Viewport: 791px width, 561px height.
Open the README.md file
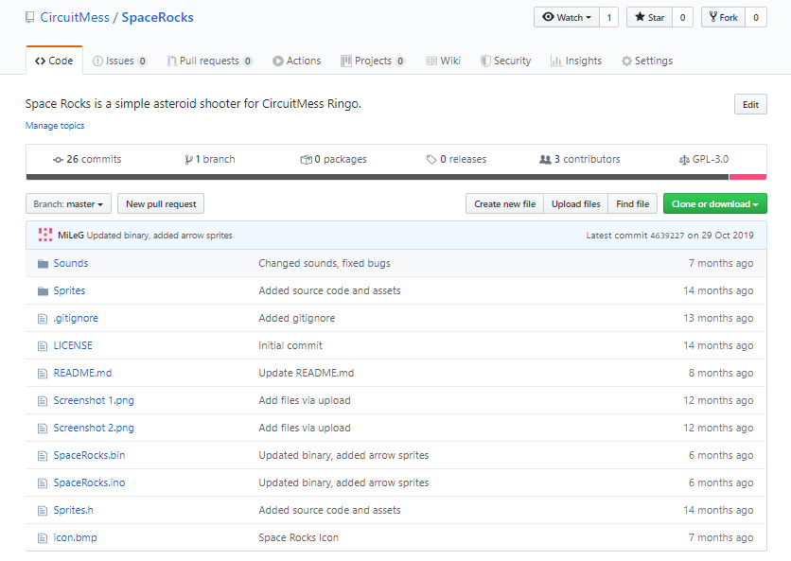pos(82,374)
